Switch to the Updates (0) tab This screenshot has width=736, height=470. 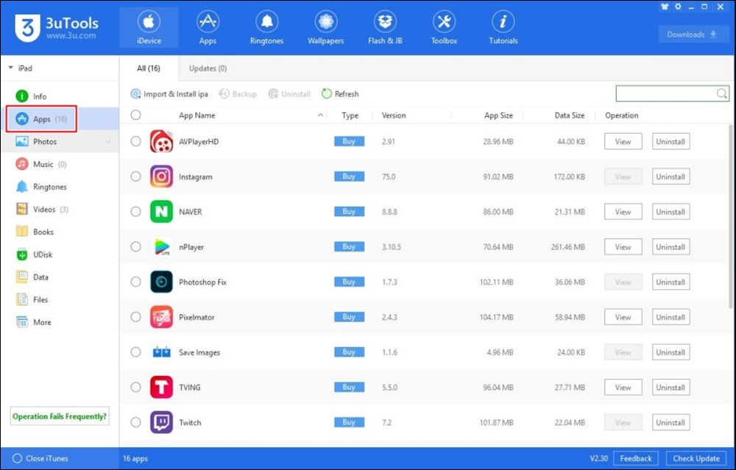208,68
